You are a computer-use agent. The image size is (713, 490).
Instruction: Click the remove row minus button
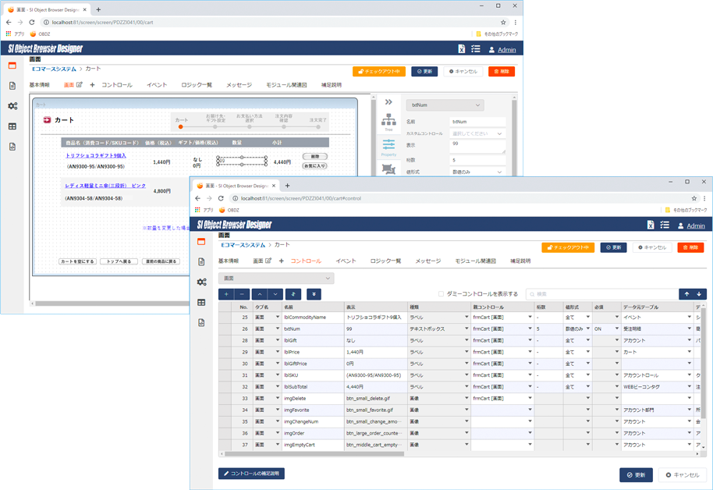point(243,294)
